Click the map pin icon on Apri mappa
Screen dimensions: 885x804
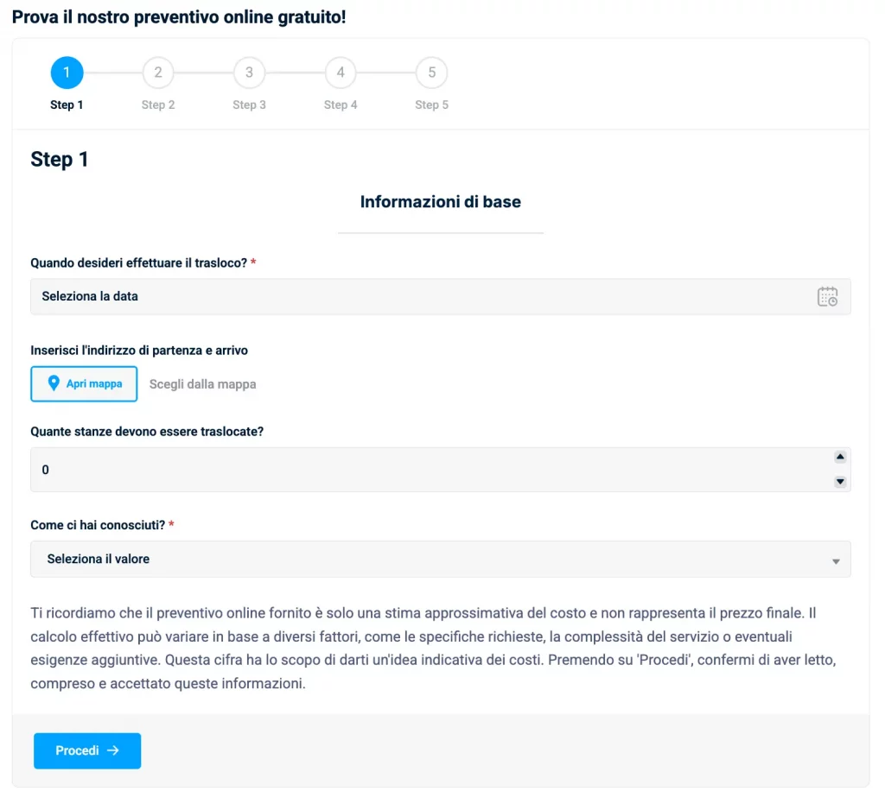click(x=54, y=383)
